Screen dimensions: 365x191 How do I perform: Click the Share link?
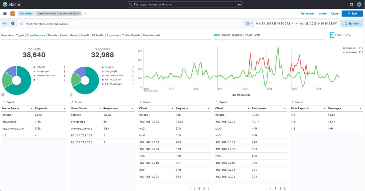click(x=323, y=14)
